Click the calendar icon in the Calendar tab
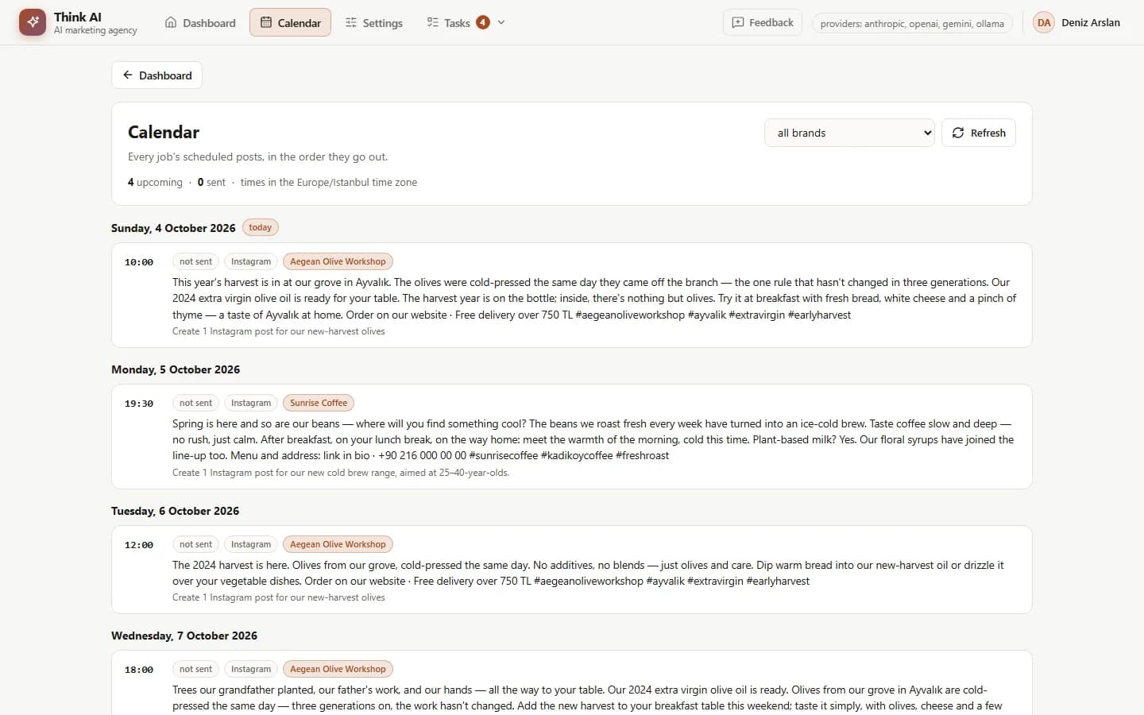The width and height of the screenshot is (1144, 715). coord(266,22)
